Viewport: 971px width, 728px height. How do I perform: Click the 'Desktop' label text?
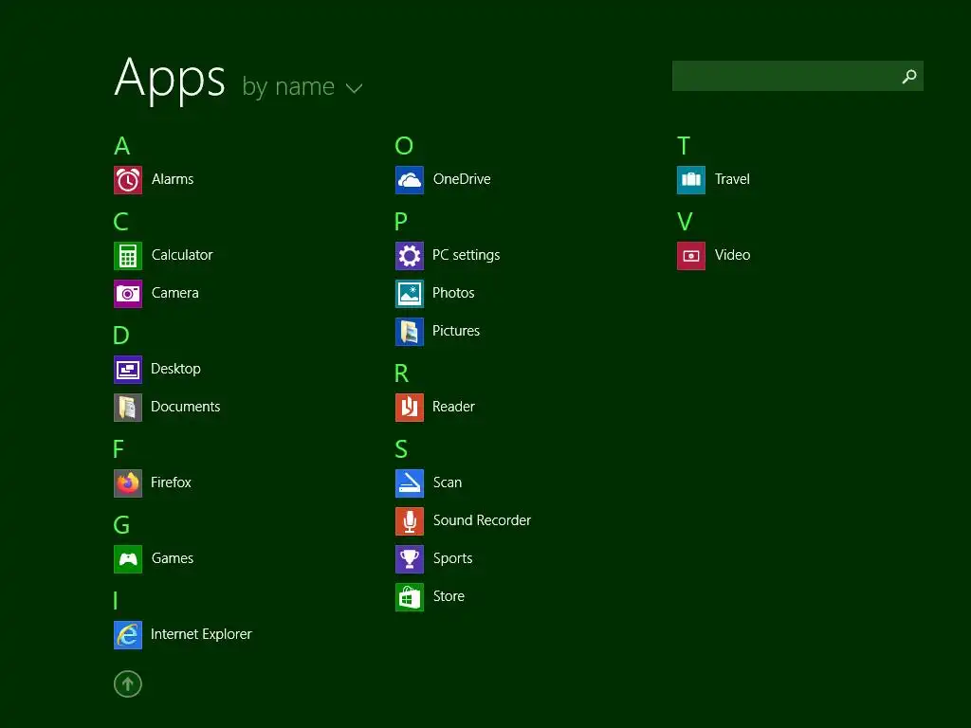175,369
